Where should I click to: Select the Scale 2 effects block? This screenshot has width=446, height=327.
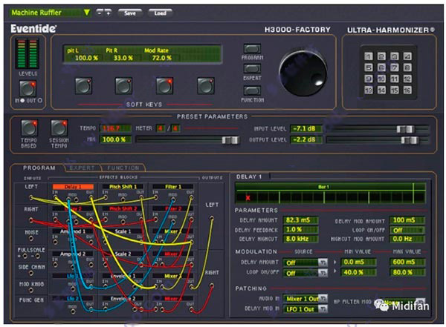(123, 254)
